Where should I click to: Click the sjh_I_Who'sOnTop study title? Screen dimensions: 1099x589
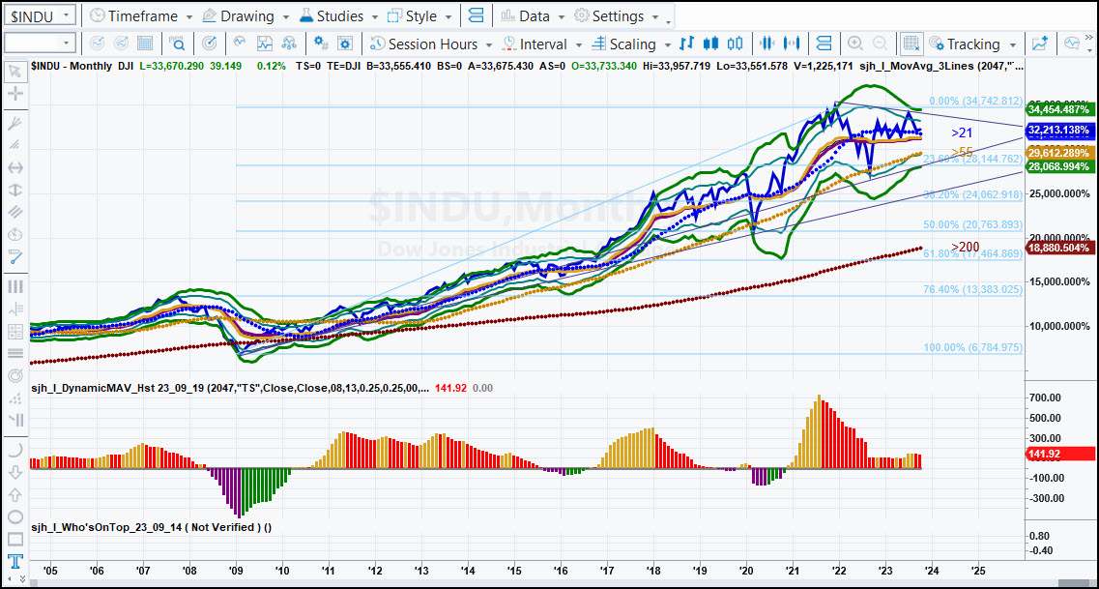152,526
